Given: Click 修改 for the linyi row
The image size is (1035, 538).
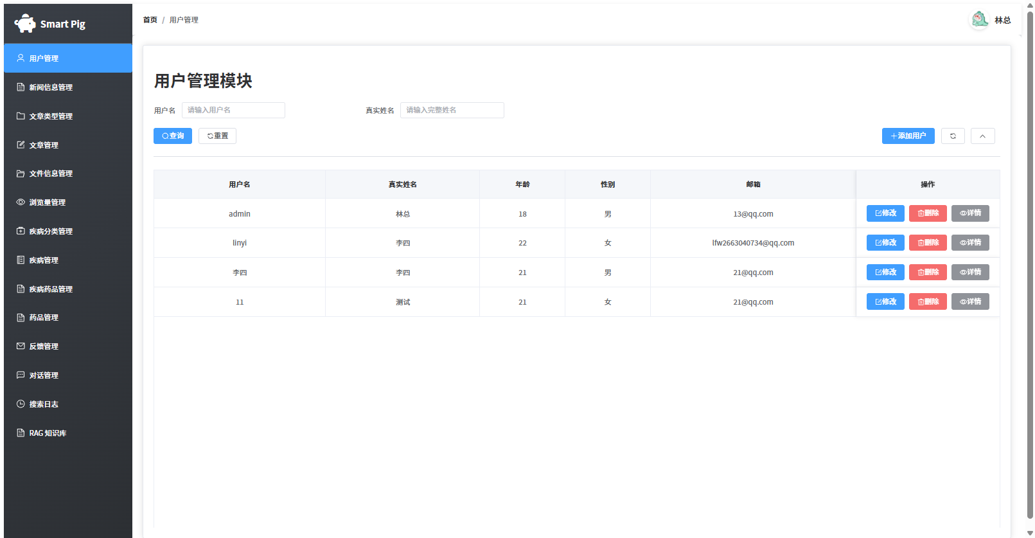Looking at the screenshot, I should coord(885,243).
